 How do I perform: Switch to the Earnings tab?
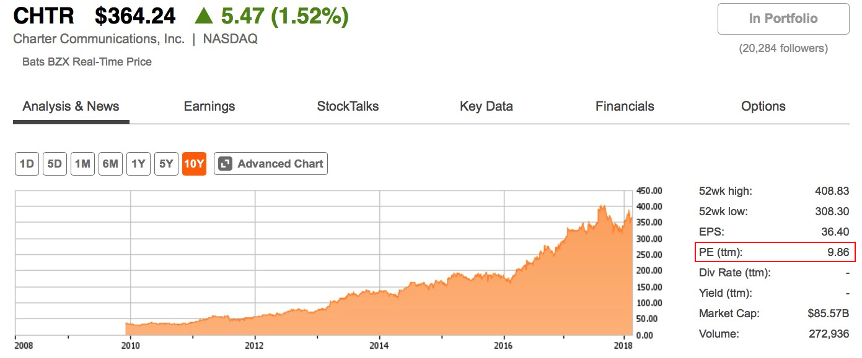[x=209, y=106]
